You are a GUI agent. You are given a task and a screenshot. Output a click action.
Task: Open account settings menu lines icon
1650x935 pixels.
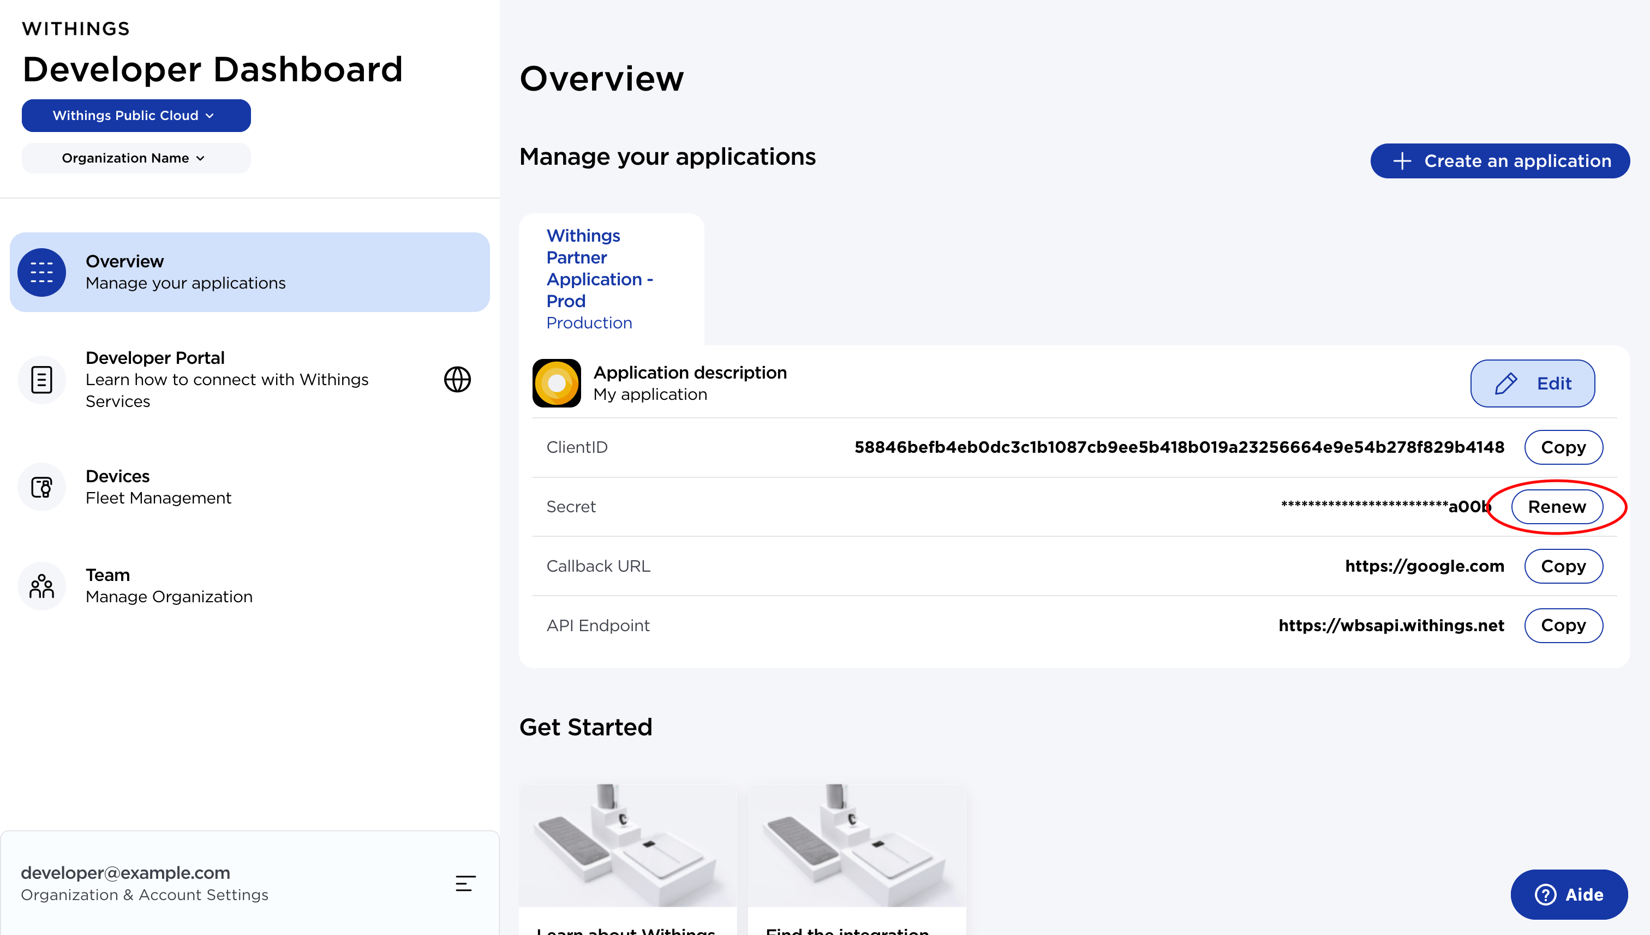[465, 884]
